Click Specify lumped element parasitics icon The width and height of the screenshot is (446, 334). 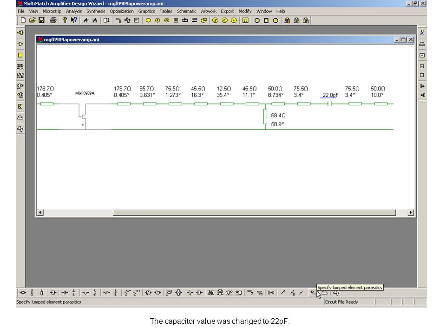(x=313, y=293)
